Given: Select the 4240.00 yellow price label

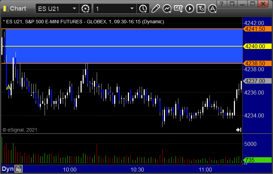Looking at the screenshot, I should tap(257, 46).
